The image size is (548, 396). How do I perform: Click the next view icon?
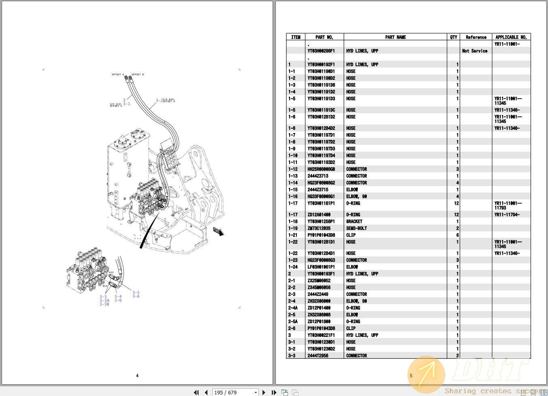pyautogui.click(x=295, y=392)
